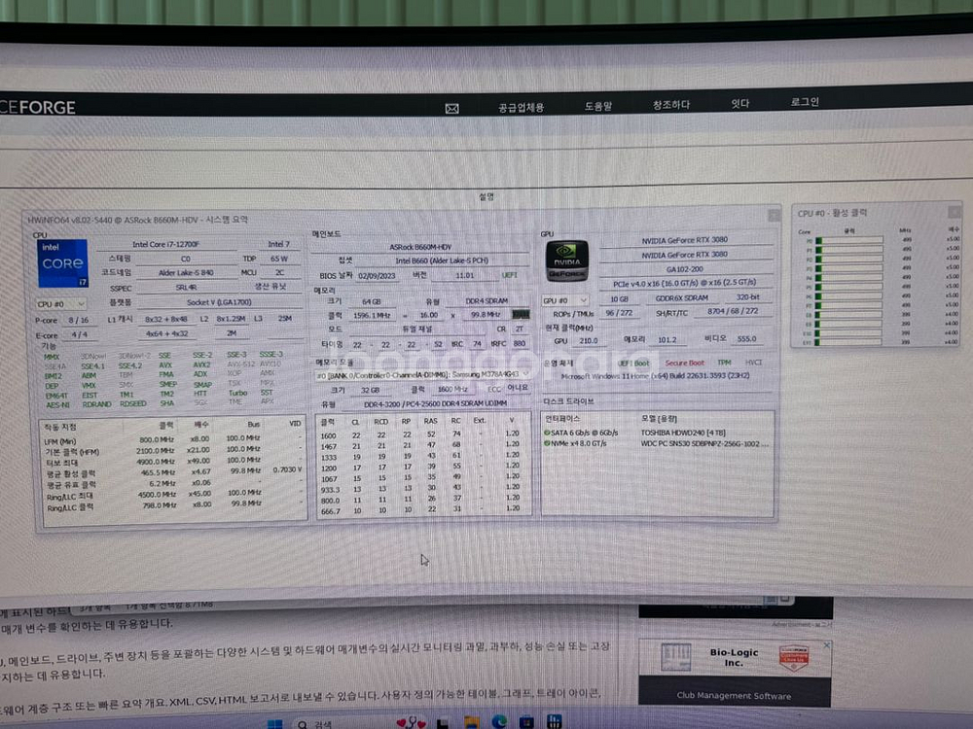The height and width of the screenshot is (729, 973).
Task: Click the green SATA 6 Gb/s drive indicator
Action: pyautogui.click(x=547, y=433)
